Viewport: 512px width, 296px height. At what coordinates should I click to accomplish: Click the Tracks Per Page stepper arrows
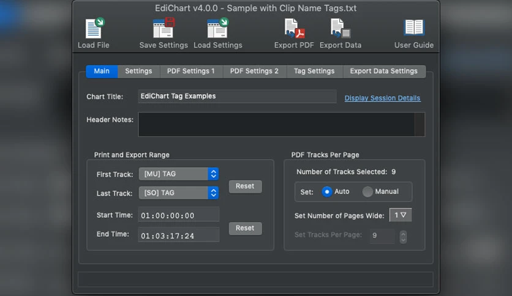[403, 237]
